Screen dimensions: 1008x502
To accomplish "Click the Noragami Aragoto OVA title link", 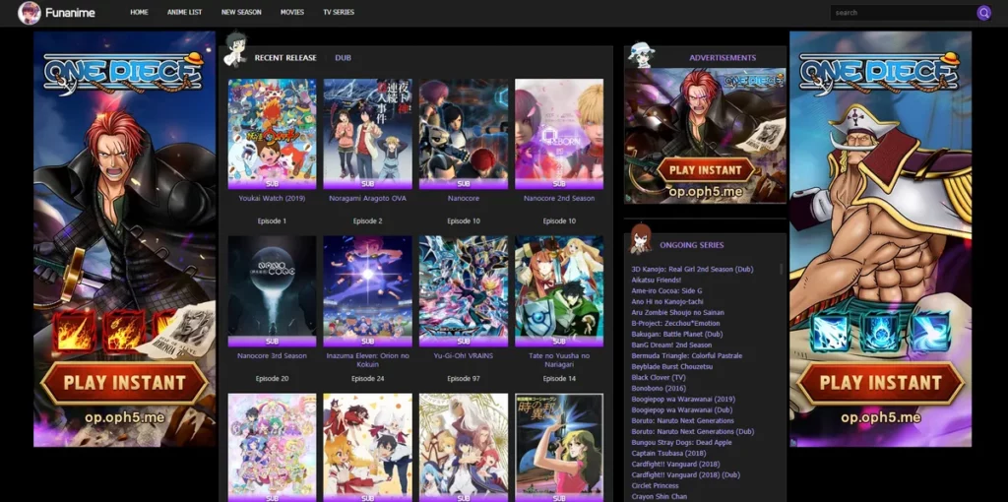I will pyautogui.click(x=368, y=199).
